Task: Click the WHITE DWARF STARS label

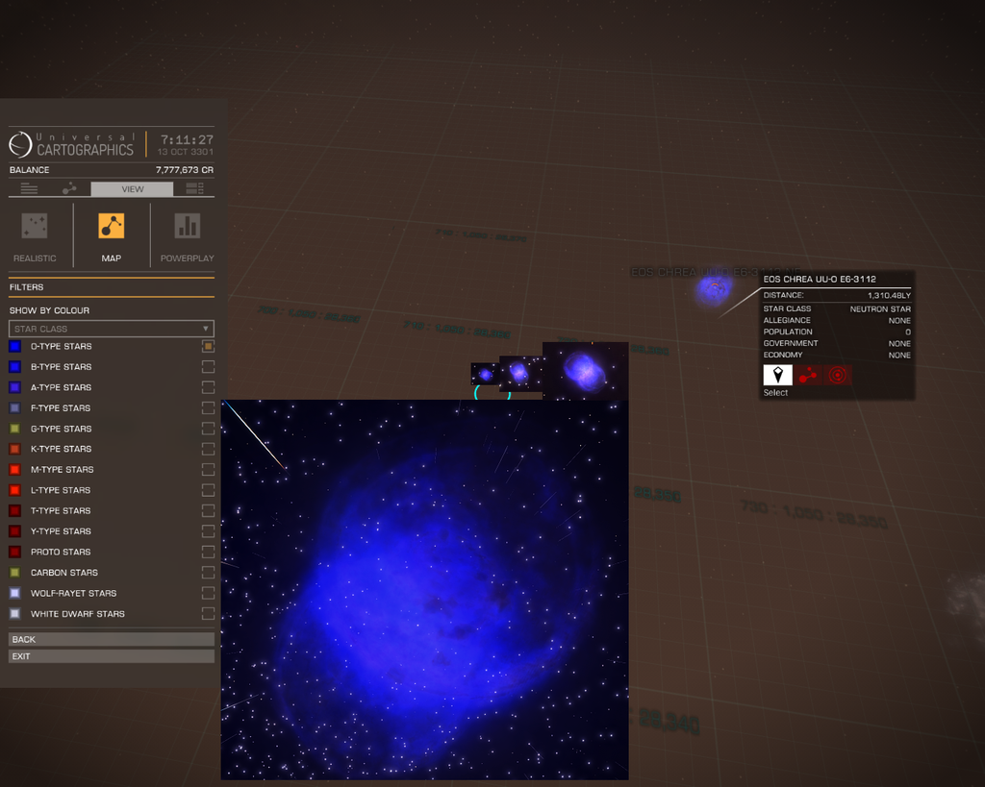Action: point(77,614)
